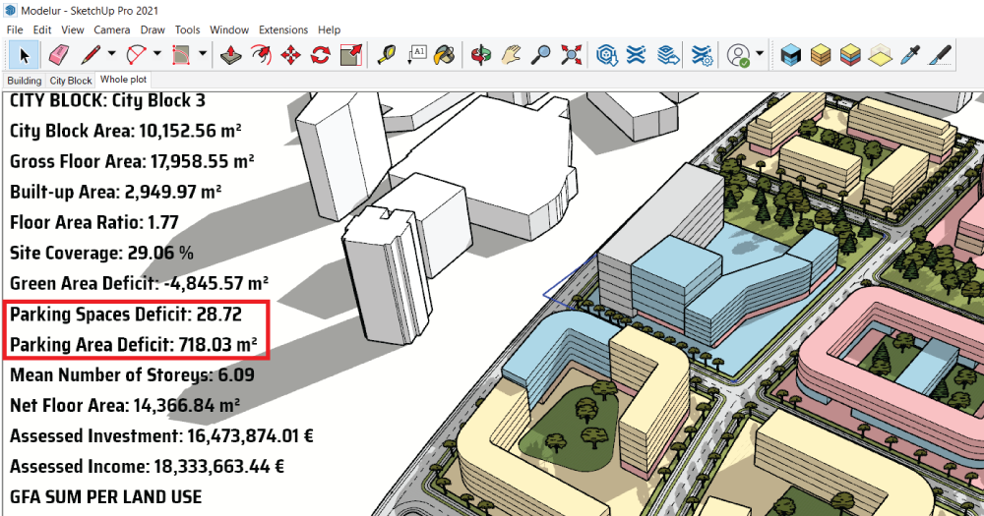Viewport: 984px width, 516px height.
Task: Click the Zoom Extents tool
Action: pos(571,55)
